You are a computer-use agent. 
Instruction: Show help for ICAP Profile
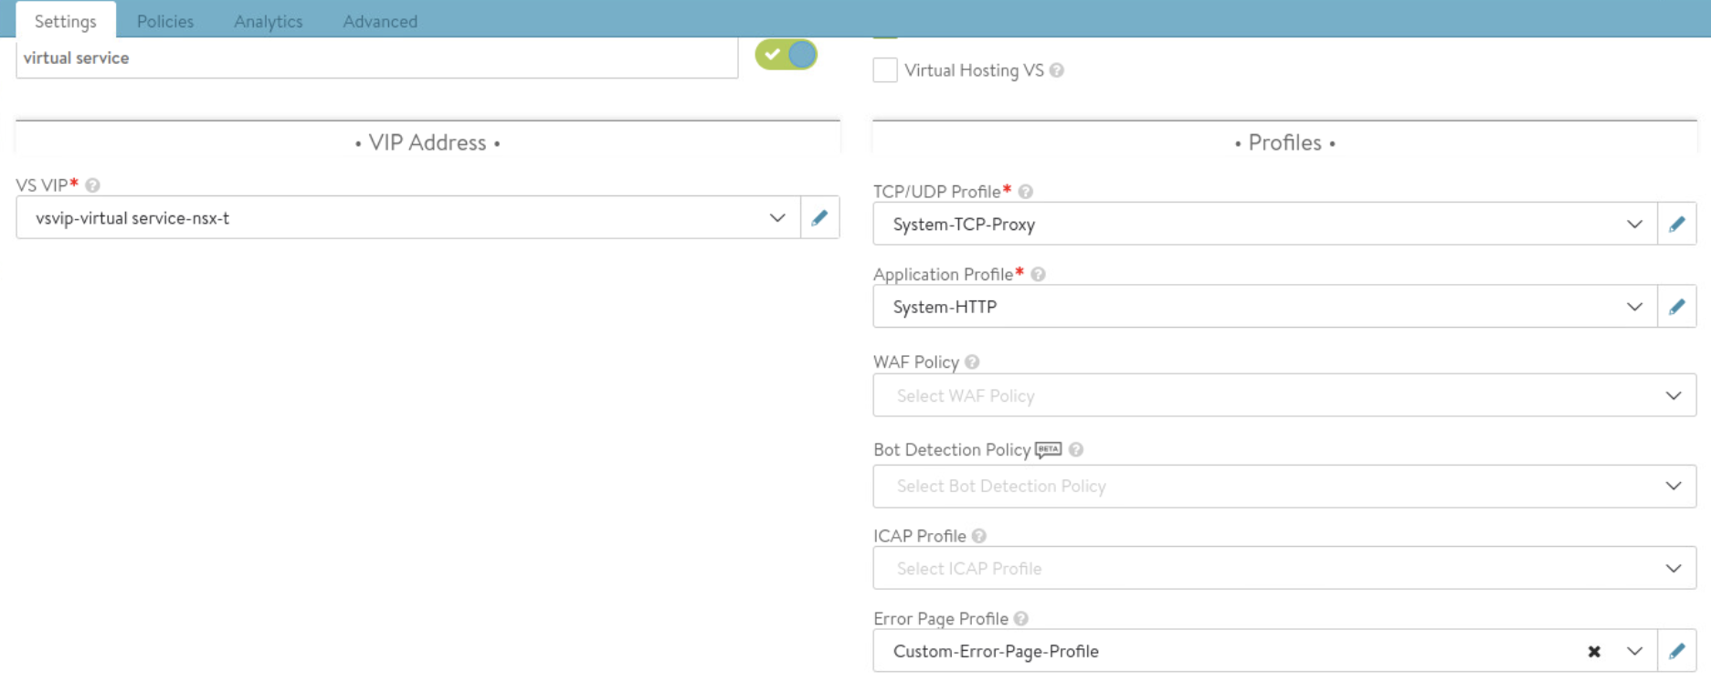point(979,536)
